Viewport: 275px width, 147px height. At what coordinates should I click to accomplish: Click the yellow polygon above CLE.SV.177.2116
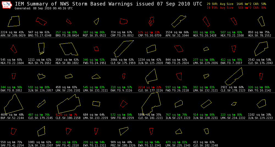pyautogui.click(x=151, y=76)
